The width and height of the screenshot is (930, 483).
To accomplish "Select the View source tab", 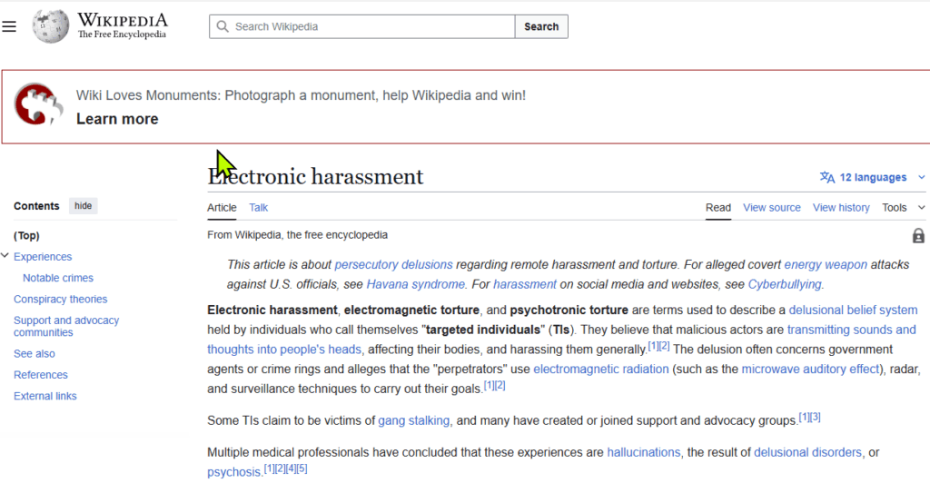I will [772, 208].
